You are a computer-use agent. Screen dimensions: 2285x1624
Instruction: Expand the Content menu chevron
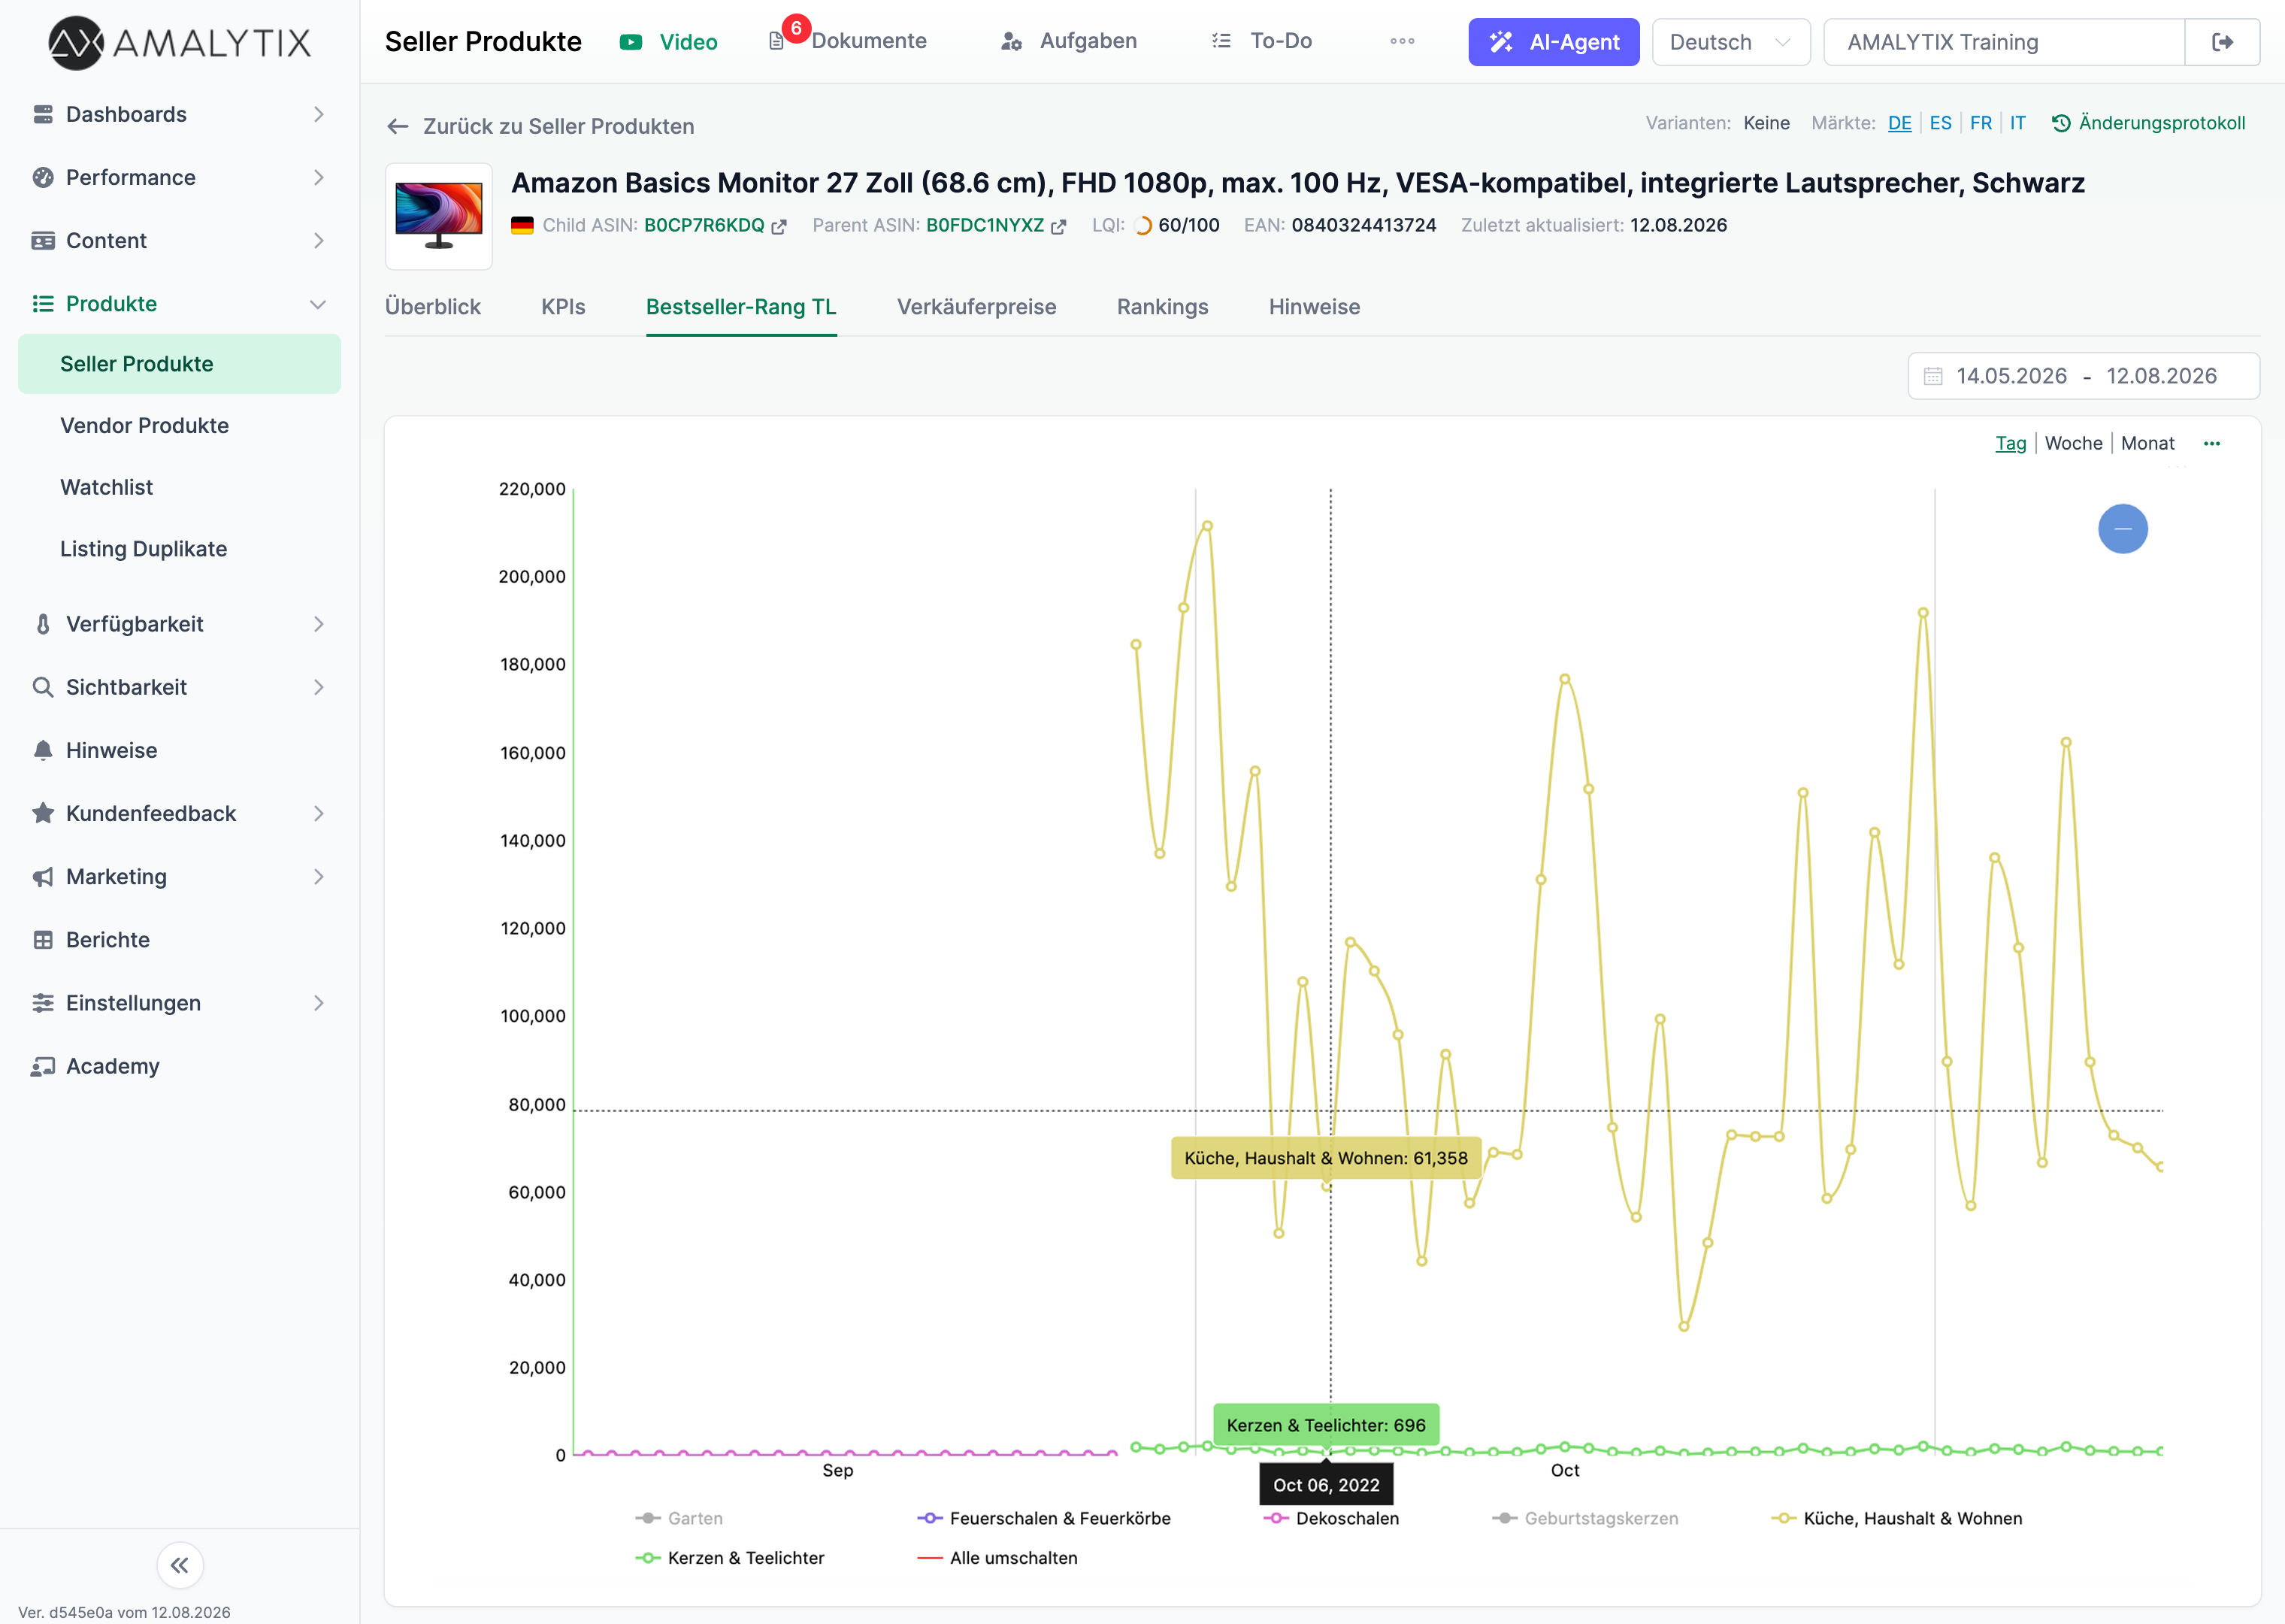pyautogui.click(x=319, y=241)
